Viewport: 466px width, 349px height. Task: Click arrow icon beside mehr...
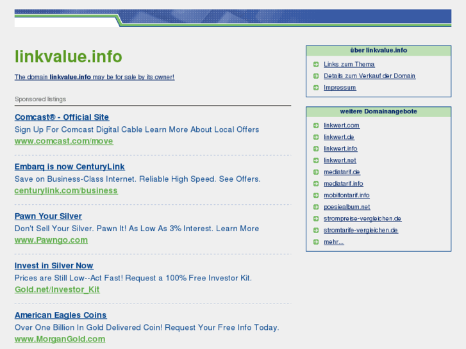(316, 242)
